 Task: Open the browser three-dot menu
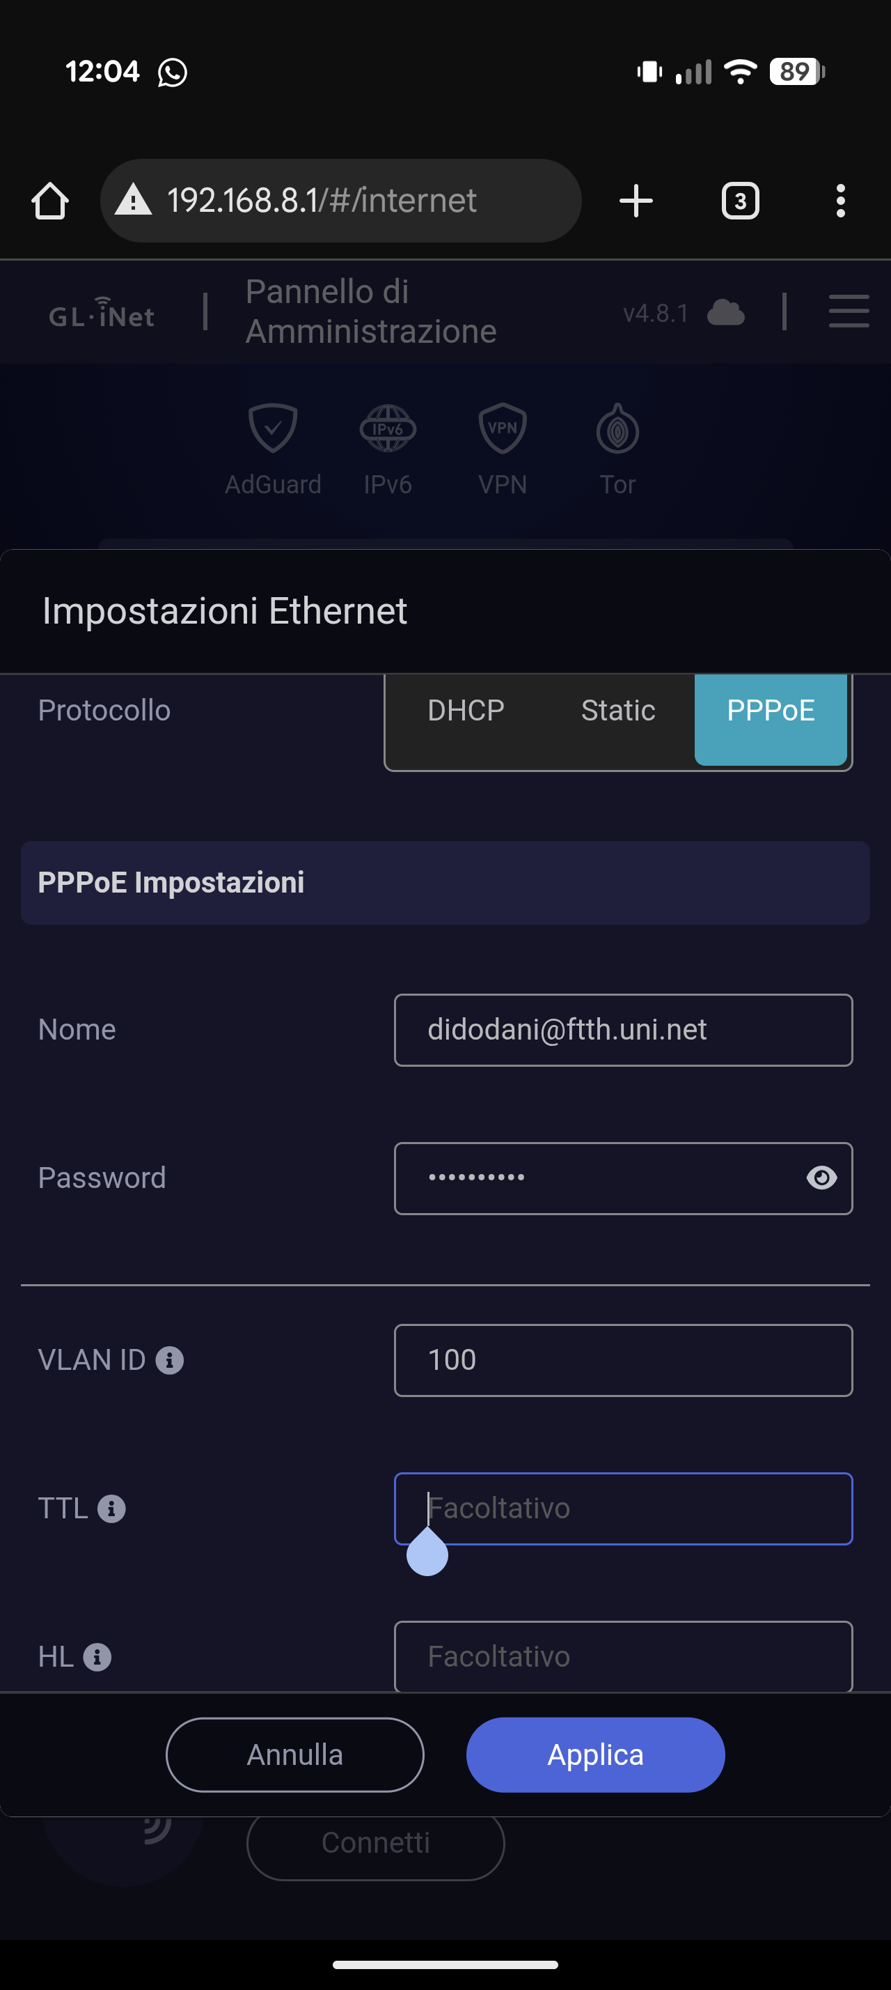(840, 201)
